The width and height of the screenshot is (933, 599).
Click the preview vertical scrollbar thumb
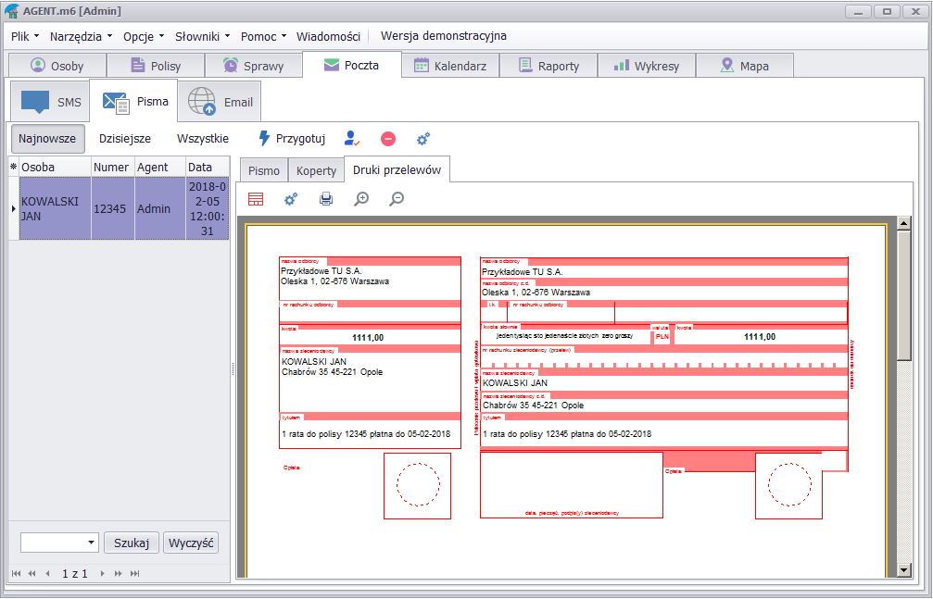point(904,295)
